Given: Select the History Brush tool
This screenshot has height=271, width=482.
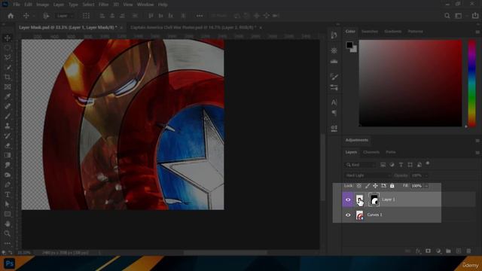Looking at the screenshot, I should (x=8, y=135).
